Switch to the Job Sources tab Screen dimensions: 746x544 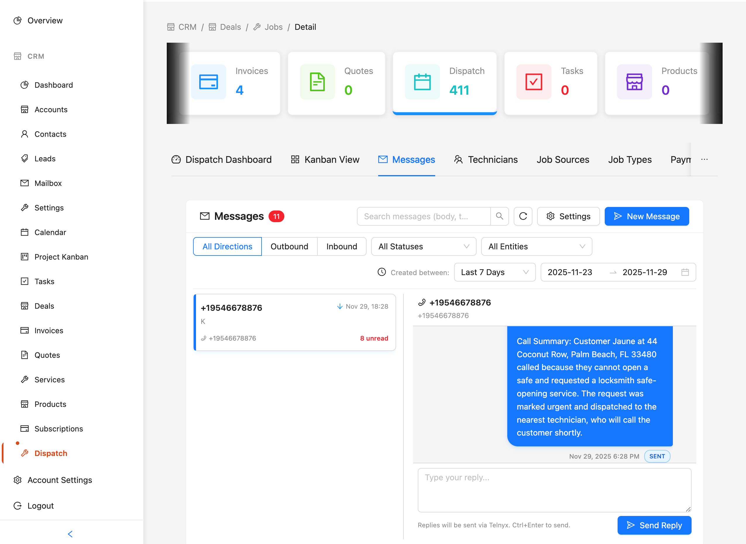click(x=563, y=159)
